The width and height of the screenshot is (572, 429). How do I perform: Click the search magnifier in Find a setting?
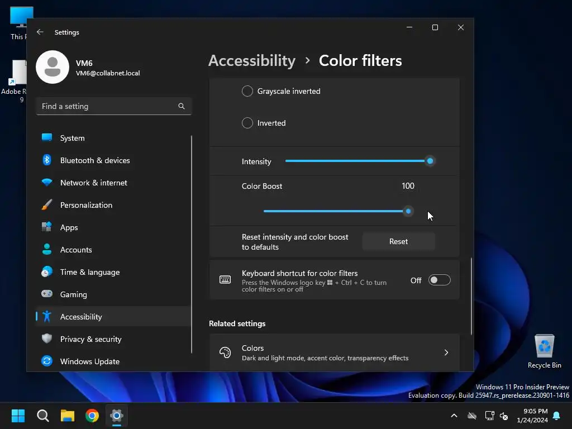tap(182, 106)
